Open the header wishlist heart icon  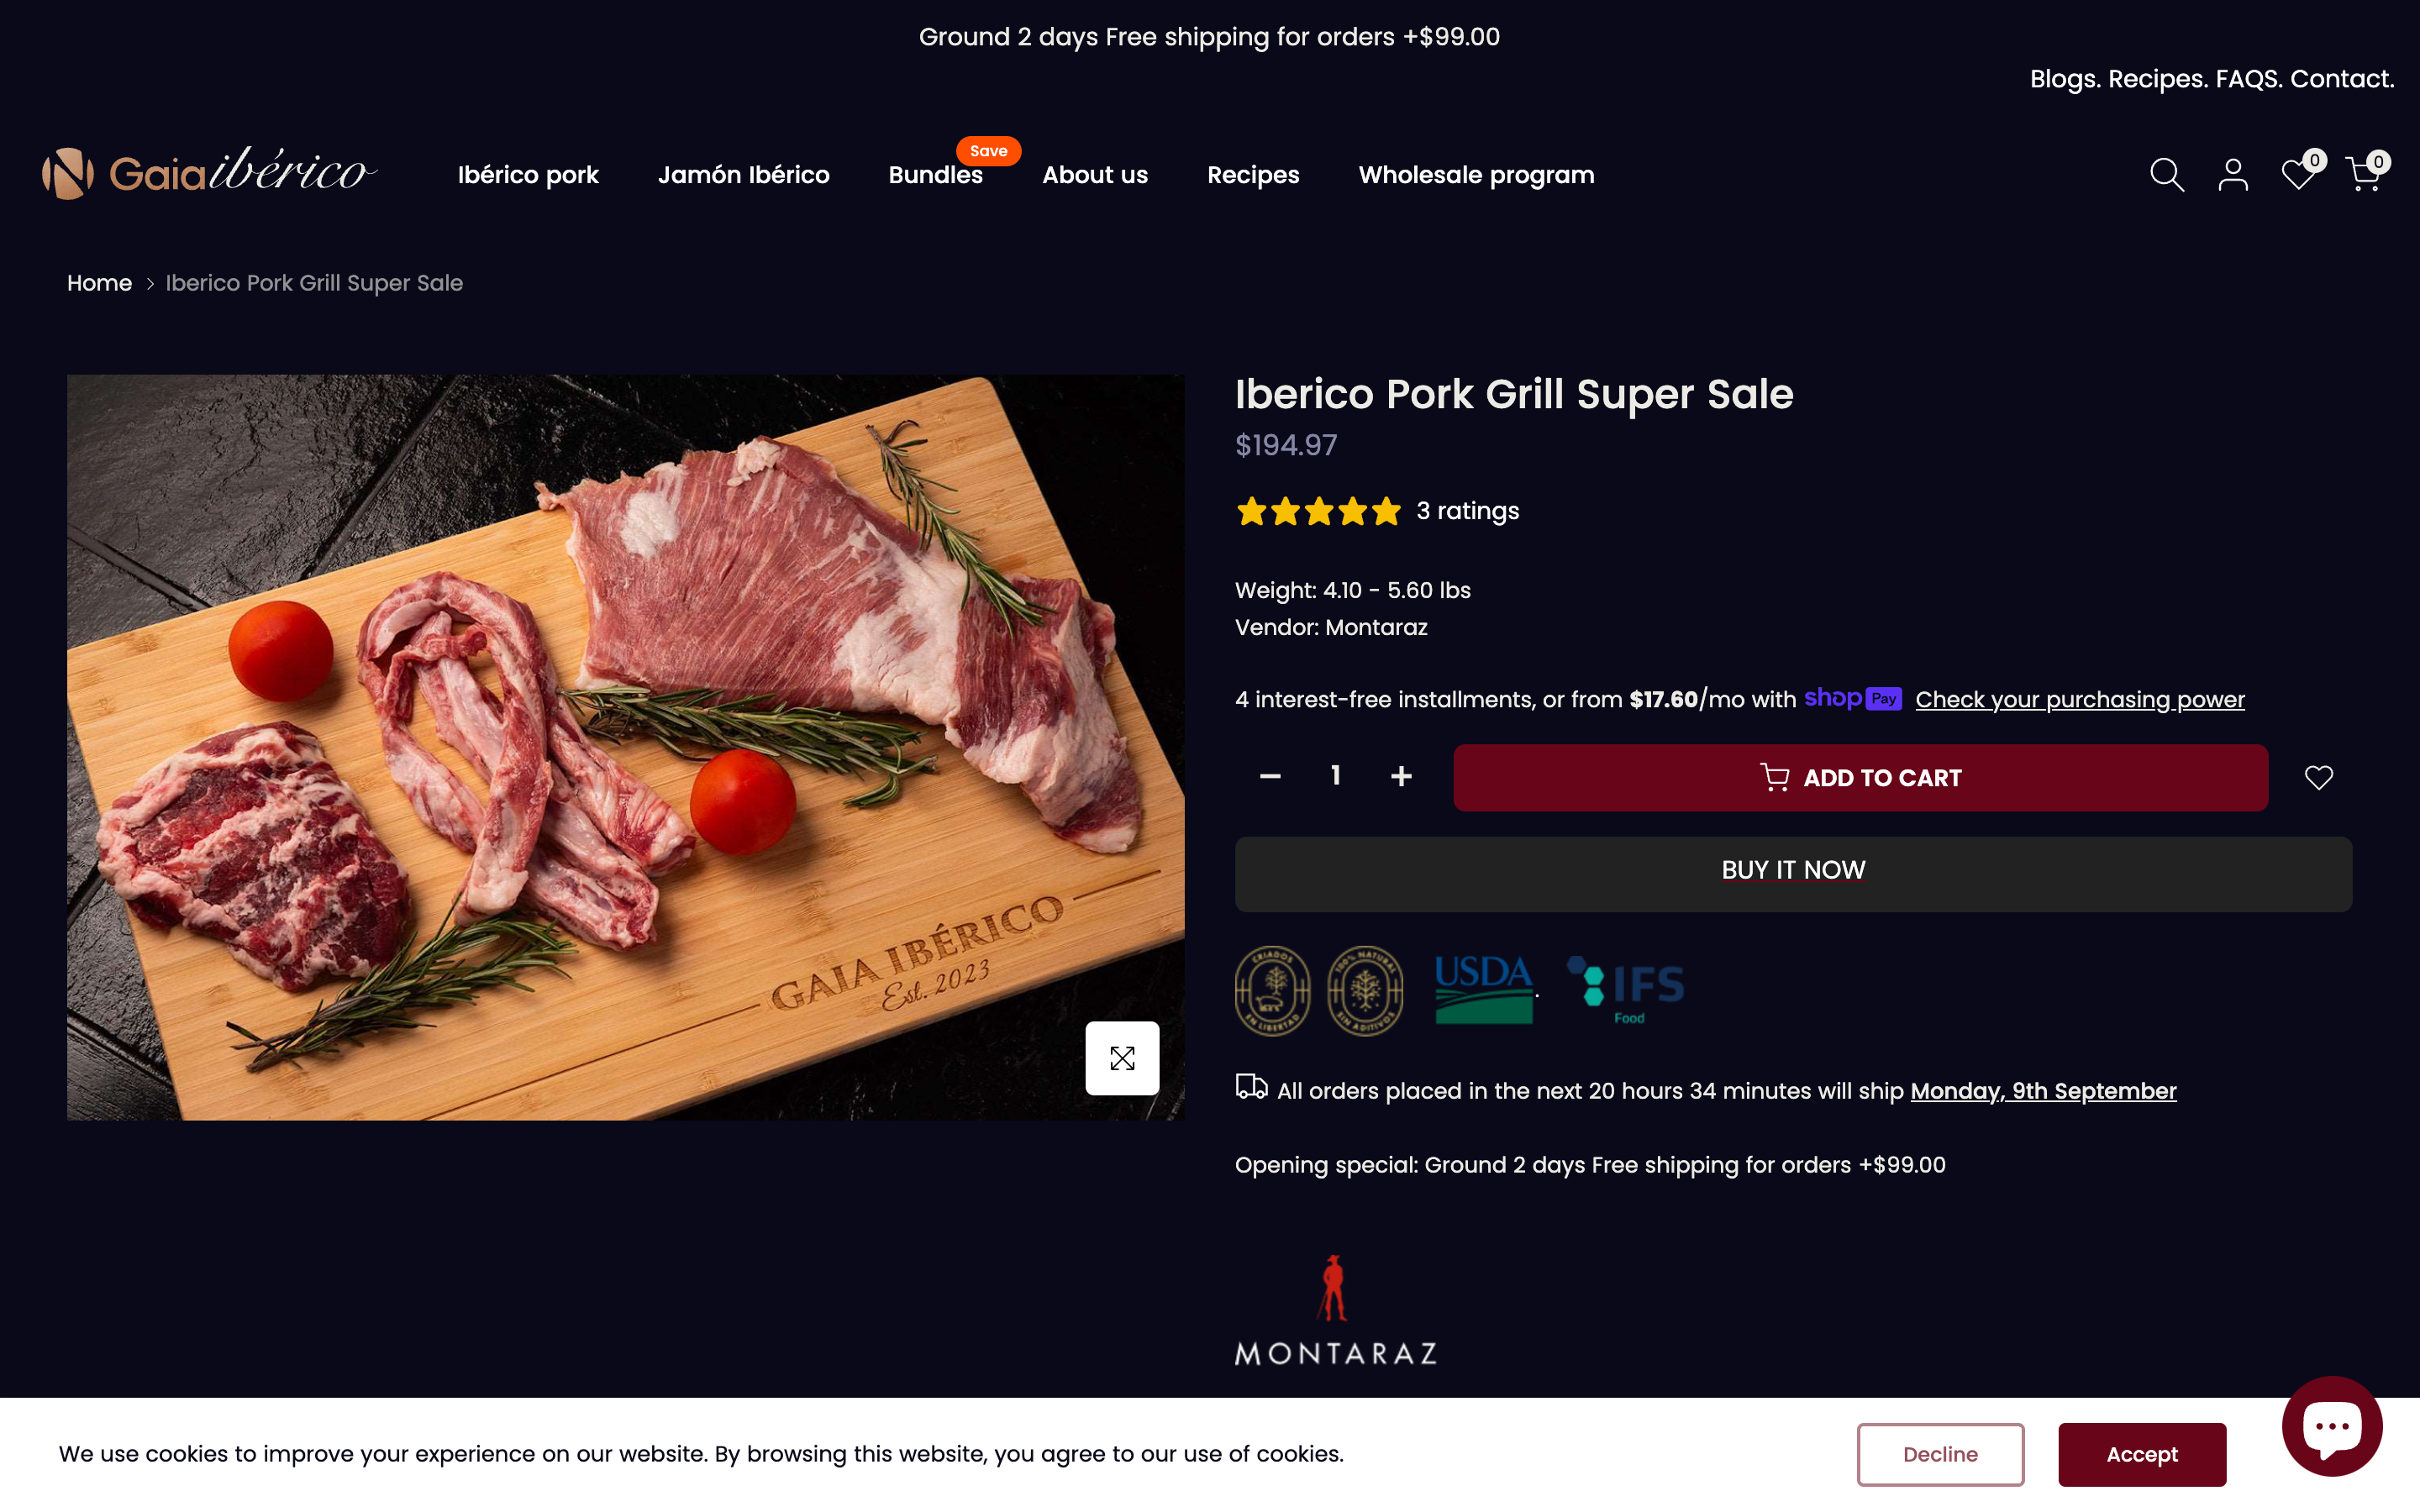click(2298, 175)
